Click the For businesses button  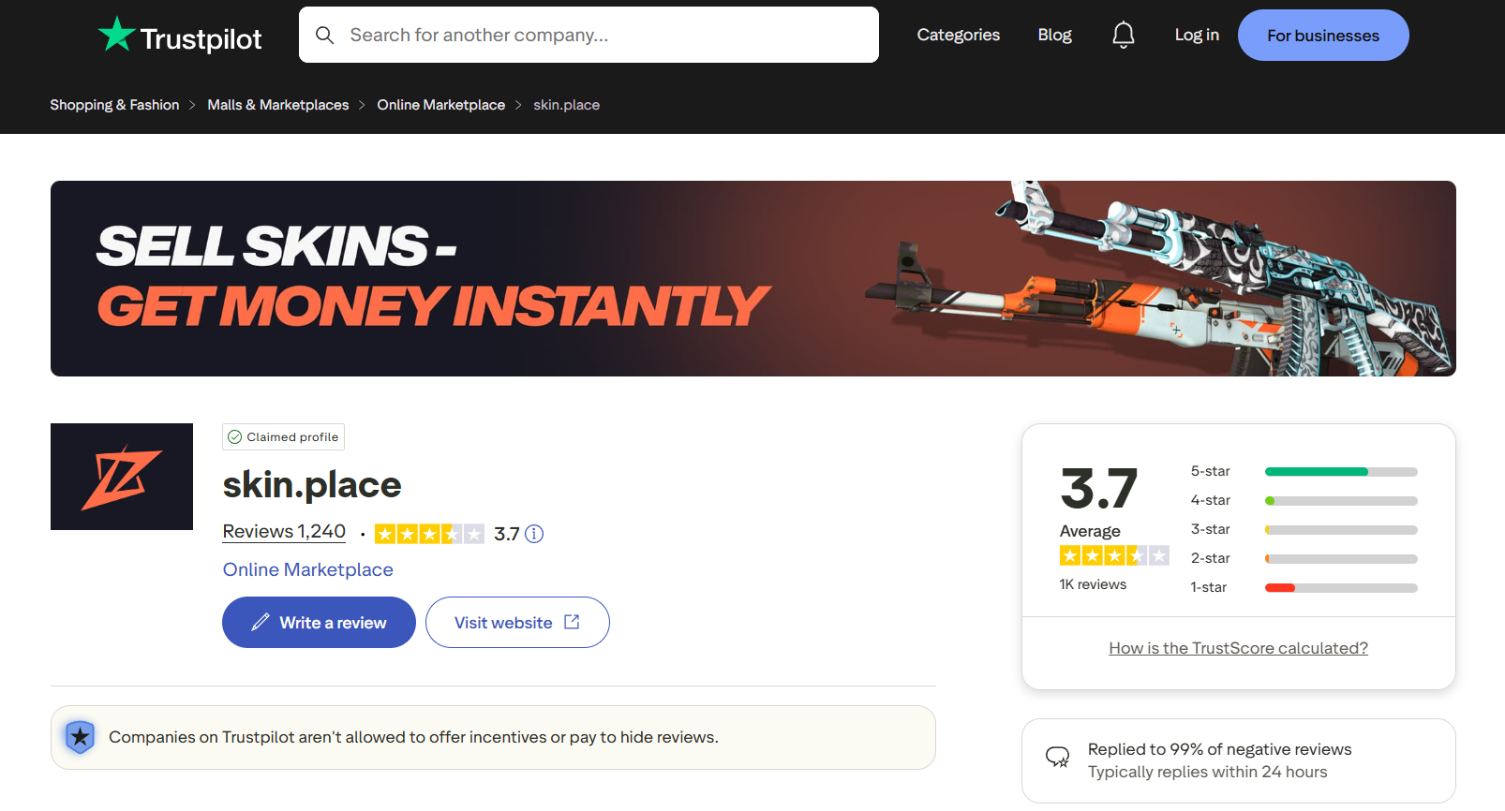[1322, 36]
